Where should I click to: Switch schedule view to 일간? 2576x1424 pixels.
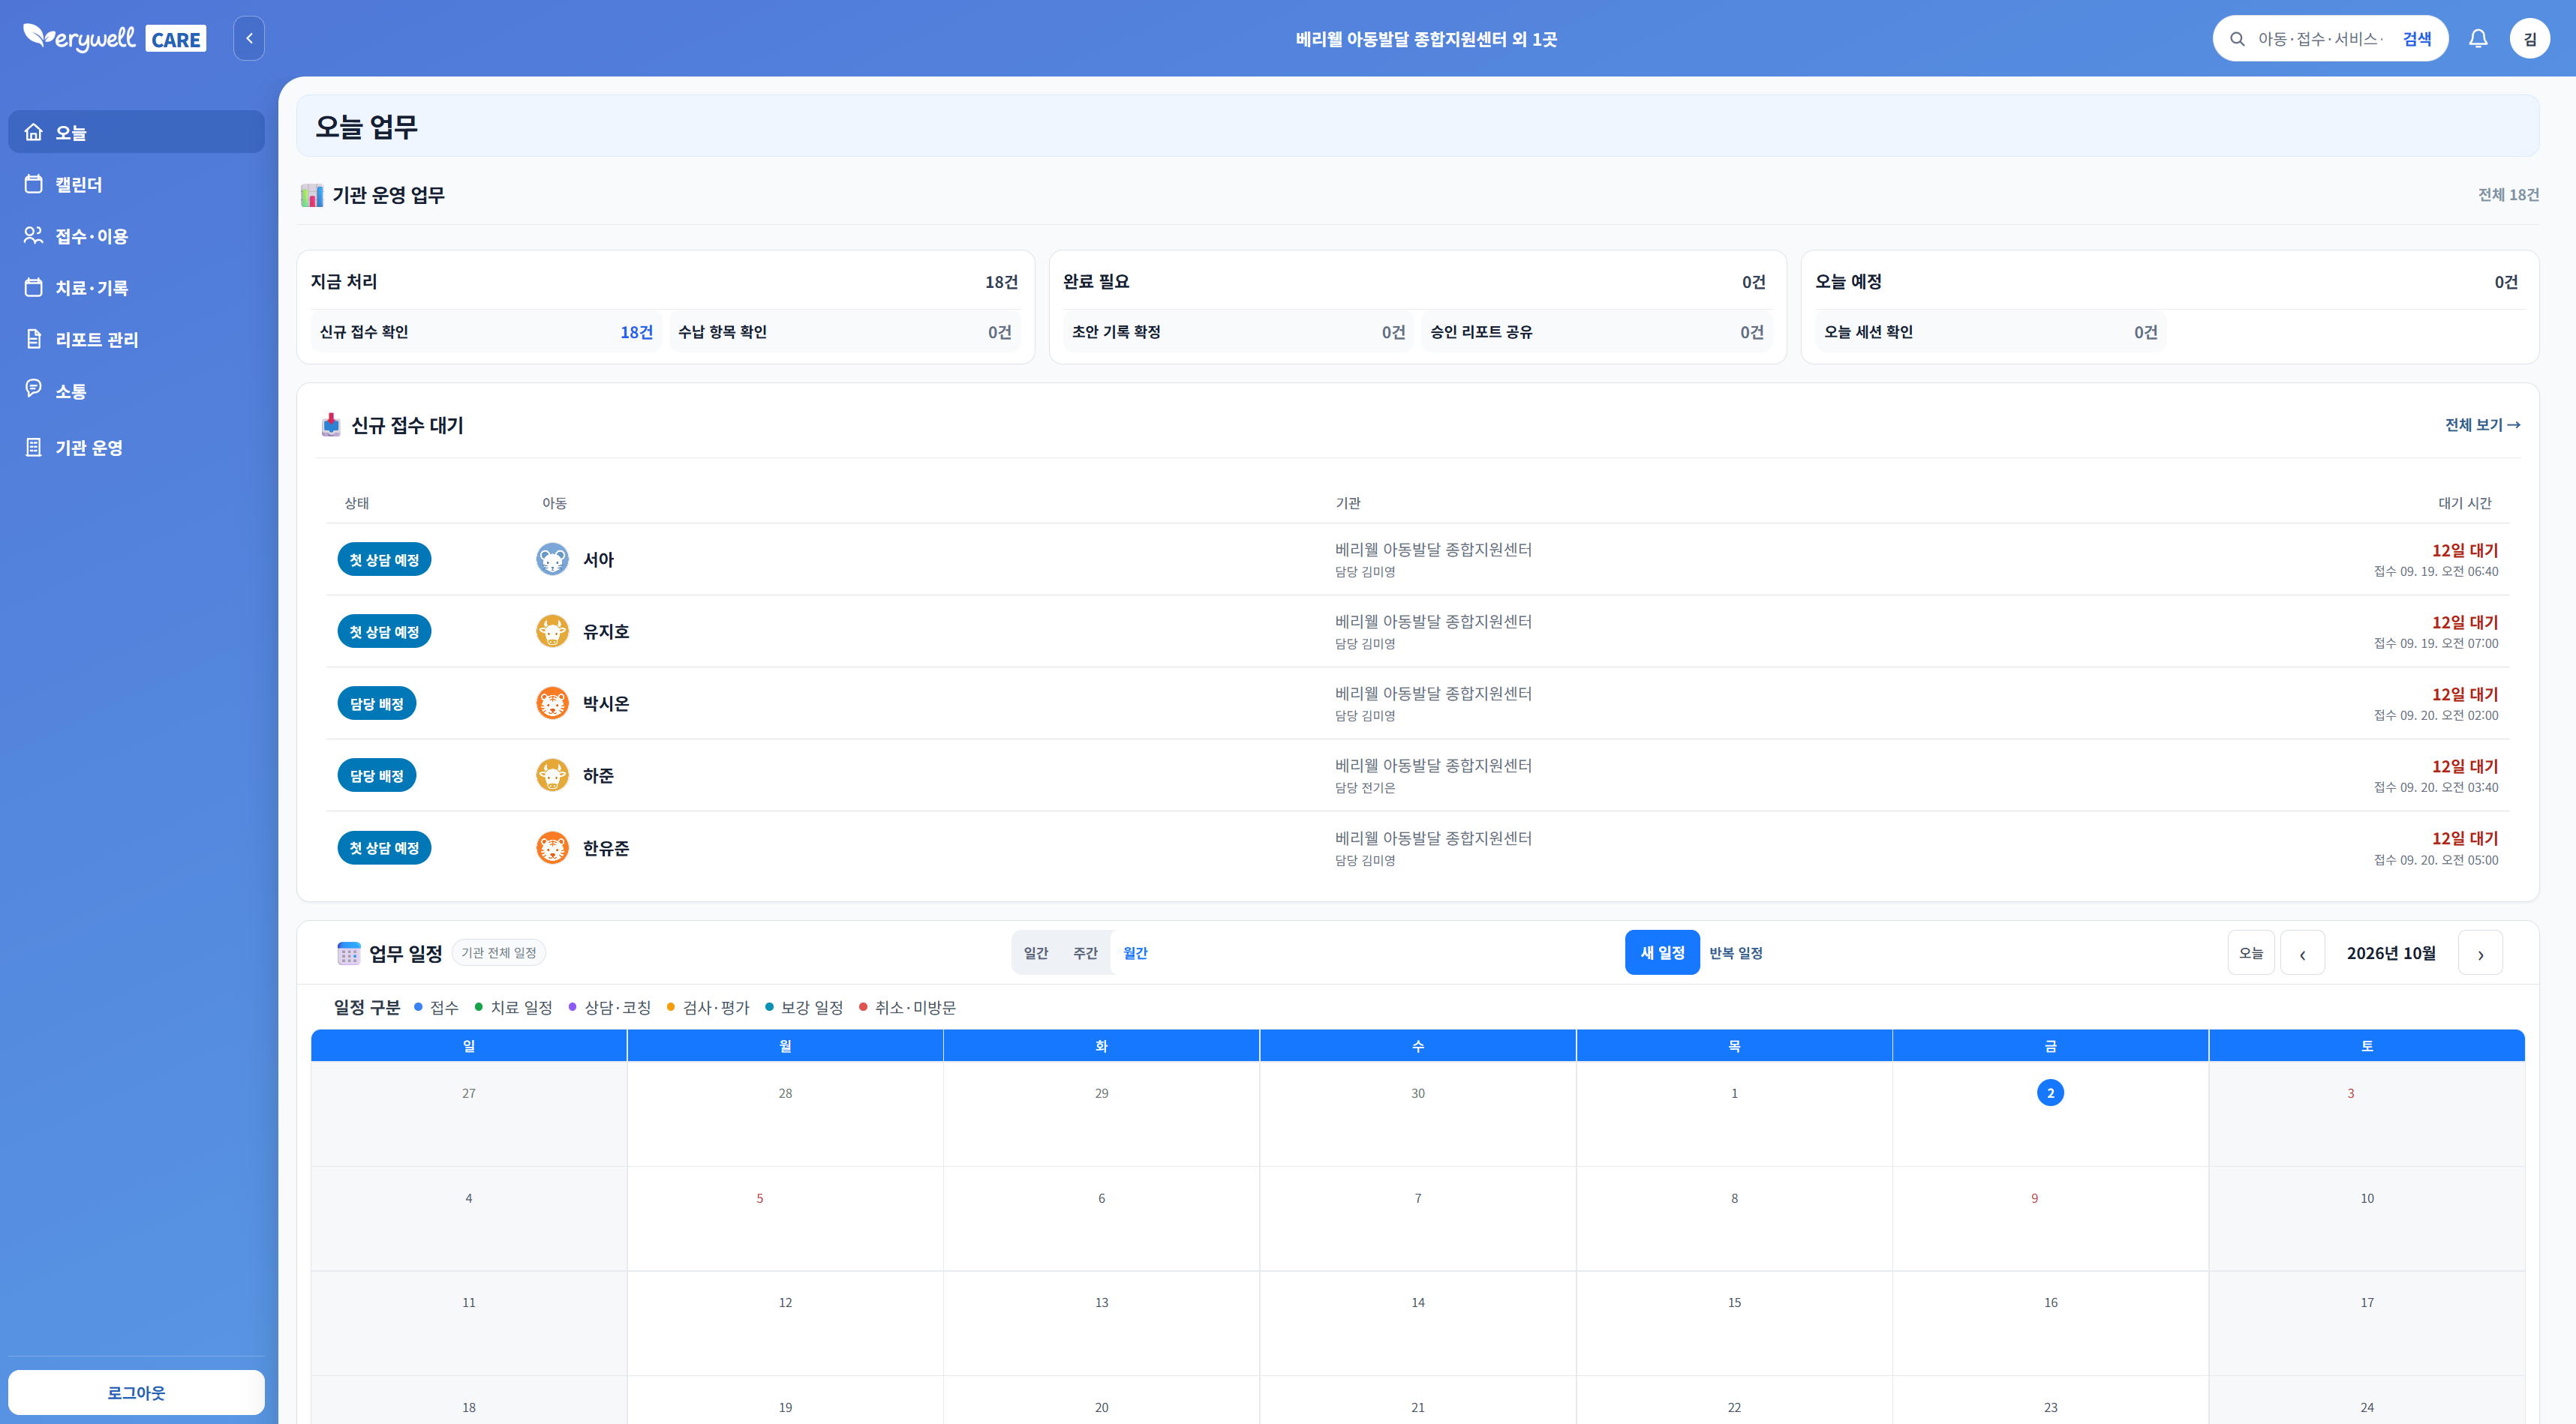point(1036,953)
